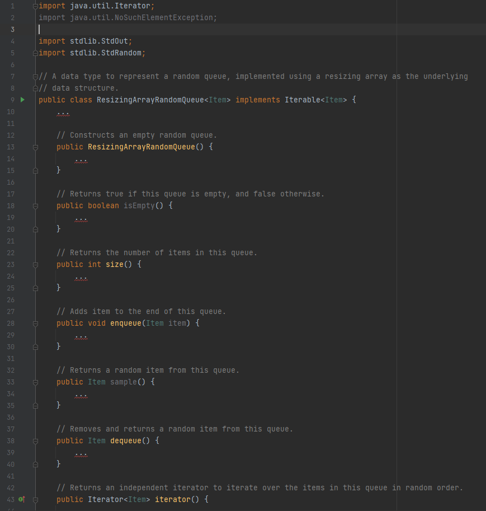Collapse the enqueue(Item item) method fold marker
Screen dimensions: 486x511
click(x=35, y=324)
